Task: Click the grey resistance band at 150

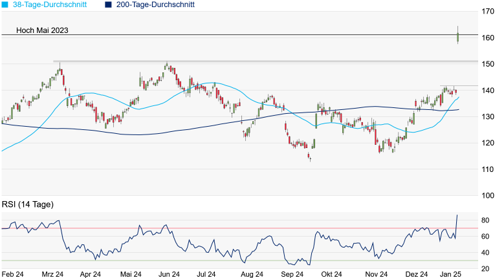Action: [x=259, y=61]
